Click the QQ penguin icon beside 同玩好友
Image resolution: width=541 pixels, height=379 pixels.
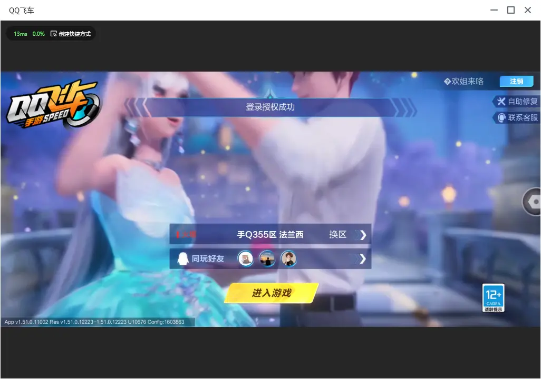pyautogui.click(x=182, y=258)
